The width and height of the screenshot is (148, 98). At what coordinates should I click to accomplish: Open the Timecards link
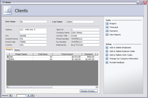(114, 27)
